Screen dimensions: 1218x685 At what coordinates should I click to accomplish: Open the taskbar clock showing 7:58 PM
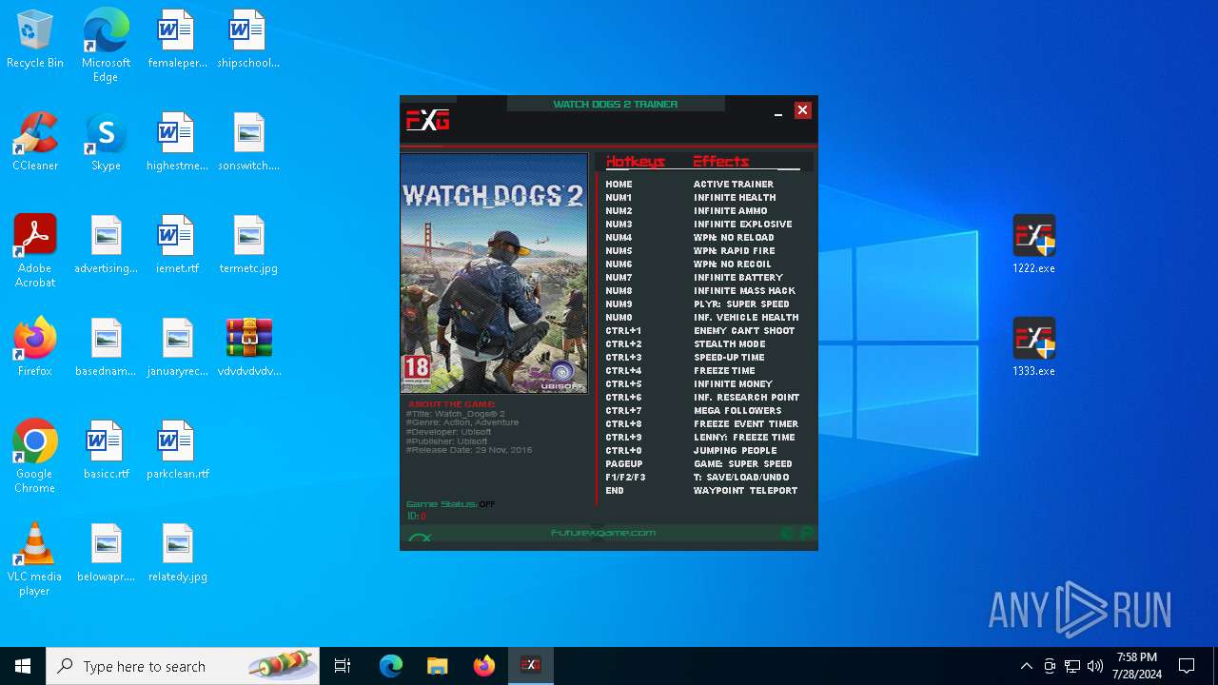click(1137, 666)
